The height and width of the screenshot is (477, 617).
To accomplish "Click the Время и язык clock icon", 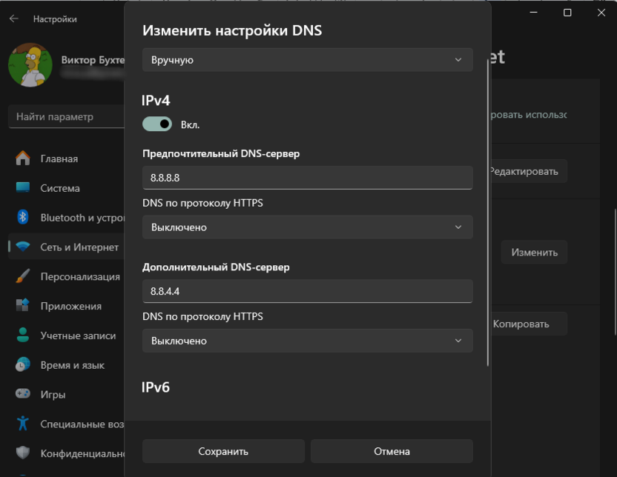I will point(23,365).
